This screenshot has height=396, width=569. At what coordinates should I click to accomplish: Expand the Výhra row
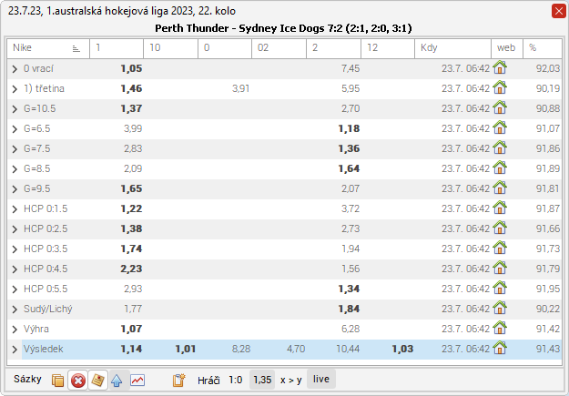[15, 330]
